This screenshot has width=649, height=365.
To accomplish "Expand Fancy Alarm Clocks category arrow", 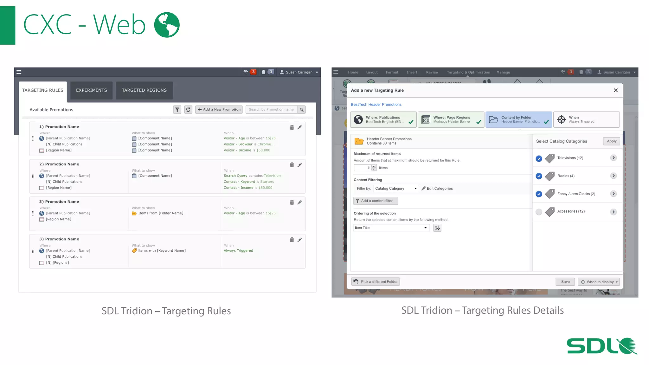I will (x=614, y=194).
